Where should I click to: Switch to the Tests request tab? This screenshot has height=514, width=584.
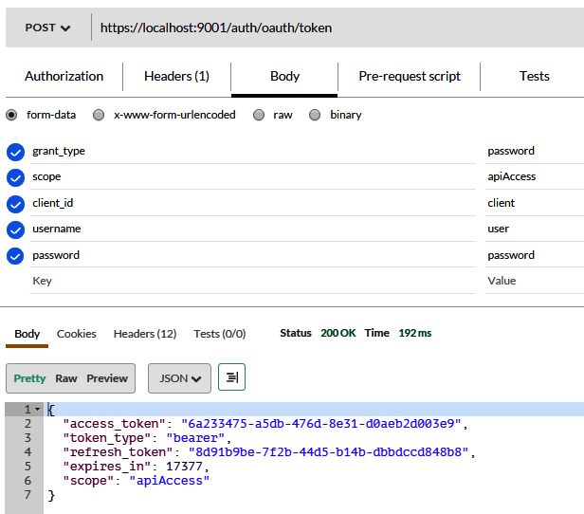click(x=534, y=77)
